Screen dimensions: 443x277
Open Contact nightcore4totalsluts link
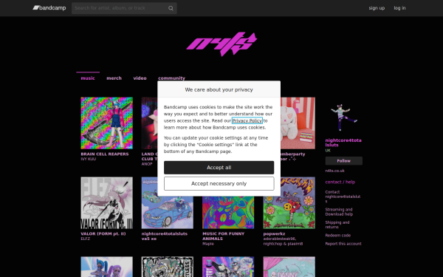coord(343,196)
